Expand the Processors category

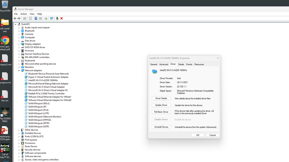tap(19, 143)
